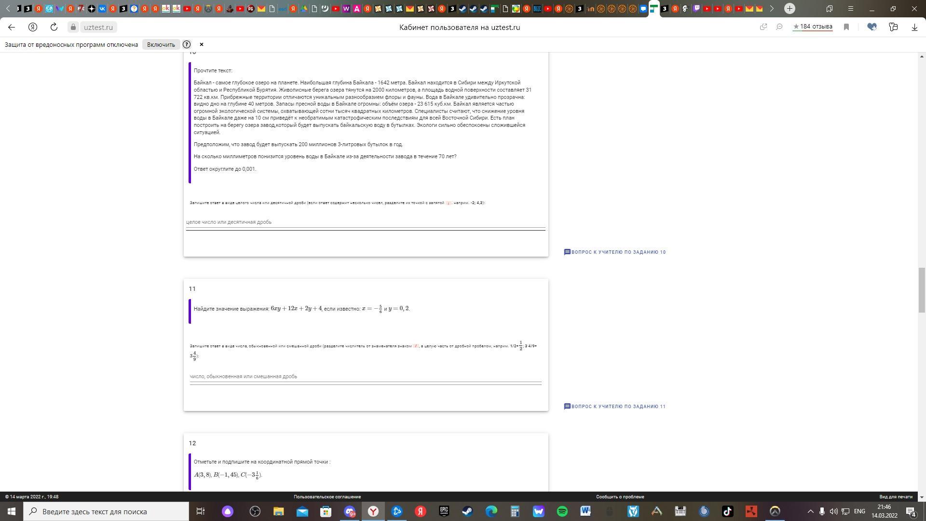Open the tab bookmarks panel icon

pyautogui.click(x=830, y=8)
